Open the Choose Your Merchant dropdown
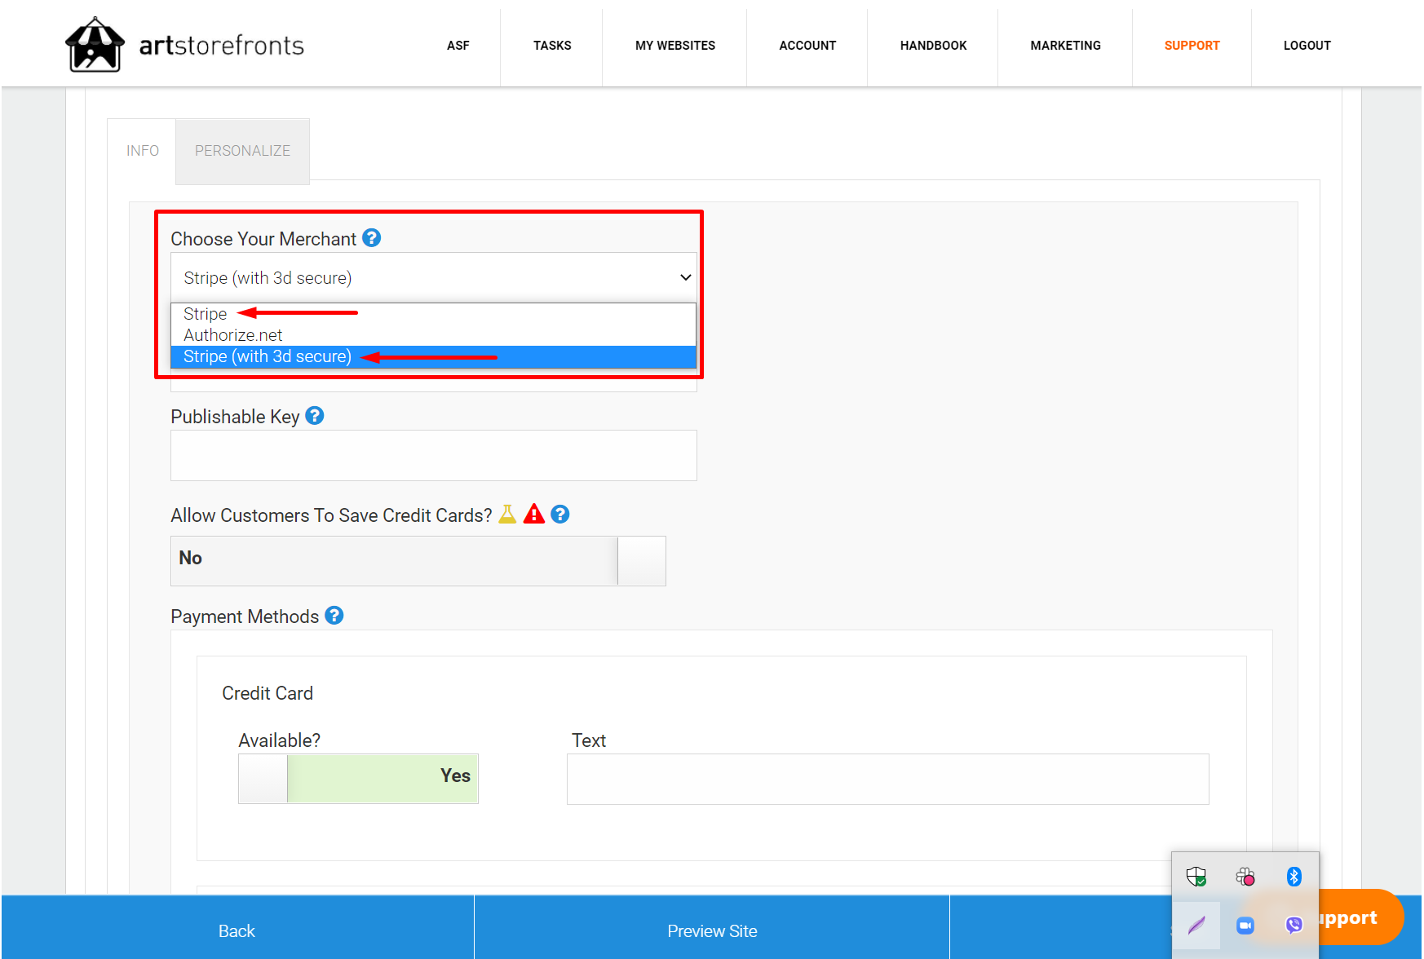Image resolution: width=1424 pixels, height=959 pixels. click(x=433, y=278)
